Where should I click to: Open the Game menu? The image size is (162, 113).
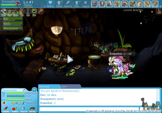[59, 3]
